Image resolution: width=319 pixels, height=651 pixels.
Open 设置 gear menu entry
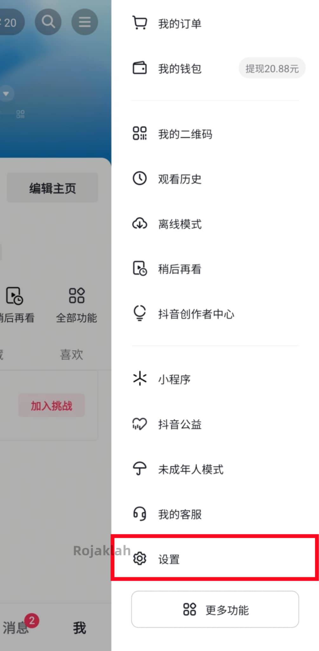pyautogui.click(x=215, y=558)
